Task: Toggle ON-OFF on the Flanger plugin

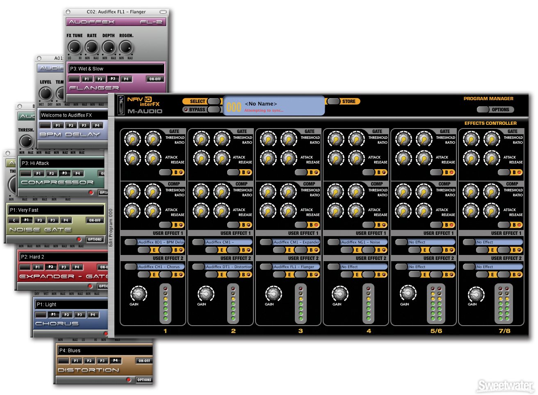Action: coord(155,79)
